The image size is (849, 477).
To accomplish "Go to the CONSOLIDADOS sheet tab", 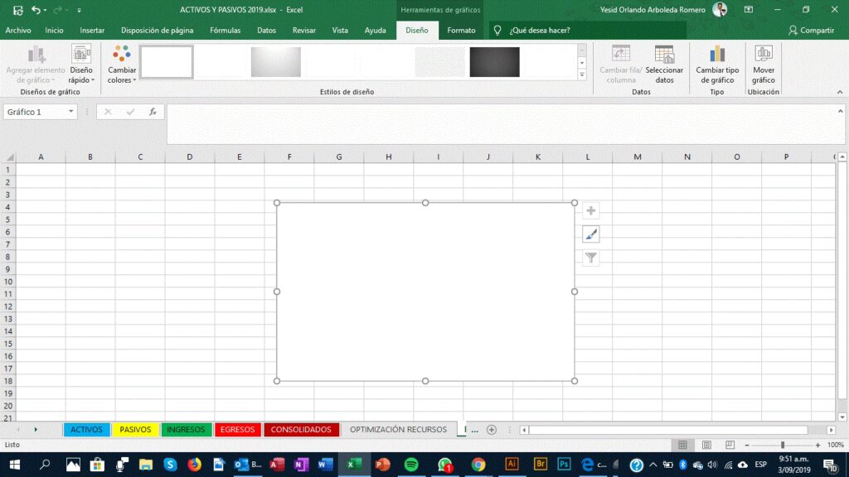I will [x=302, y=430].
